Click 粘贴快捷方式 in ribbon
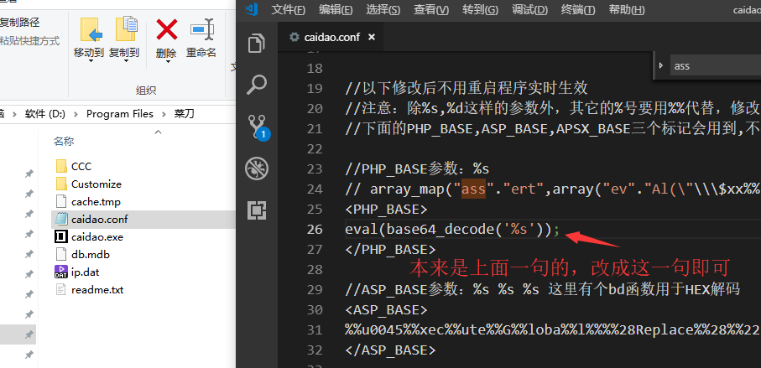The image size is (761, 368). pyautogui.click(x=29, y=41)
